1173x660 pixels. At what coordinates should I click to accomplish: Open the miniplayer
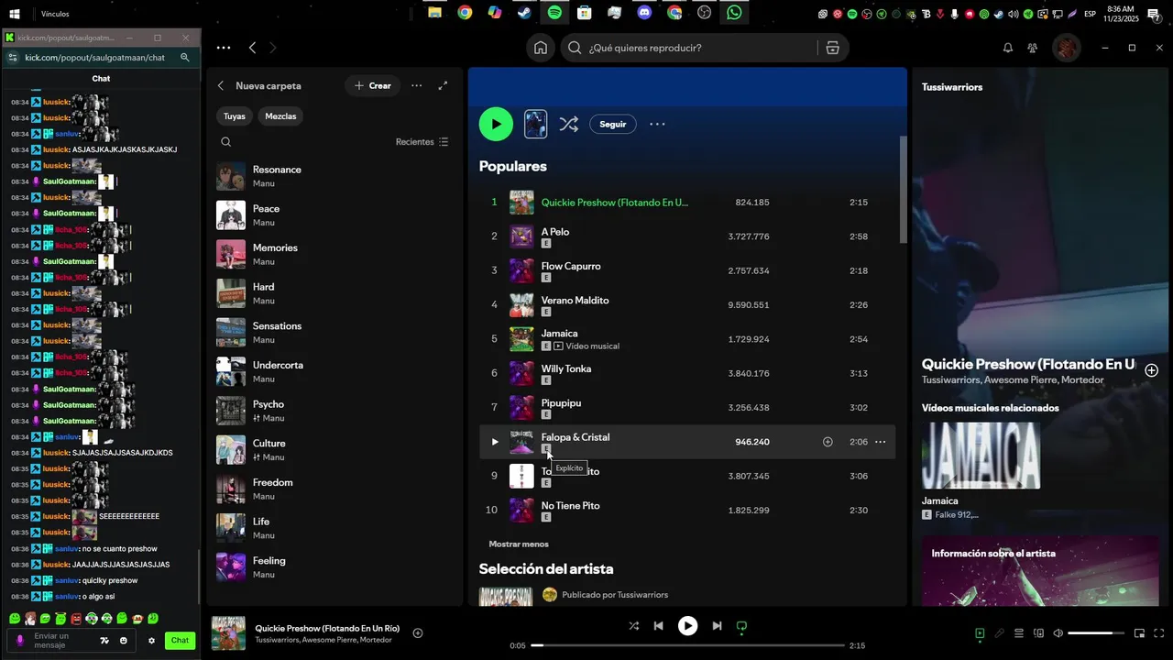[x=1140, y=633]
